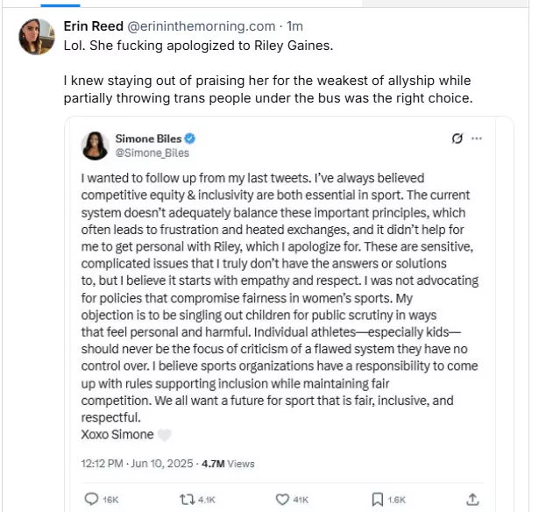Open the three-dot more options menu

tap(477, 139)
